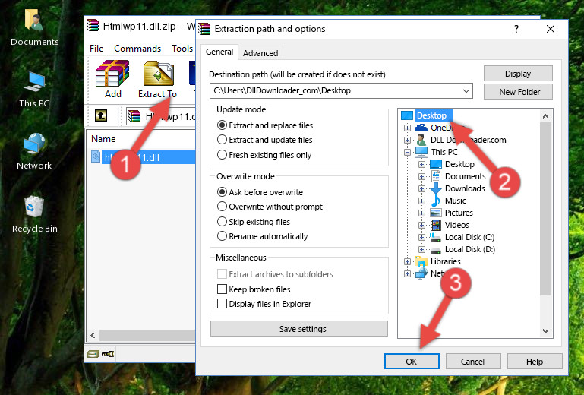Screen dimensions: 584x395
Task: Select the This PC monitor icon in tree
Action: pyautogui.click(x=421, y=152)
